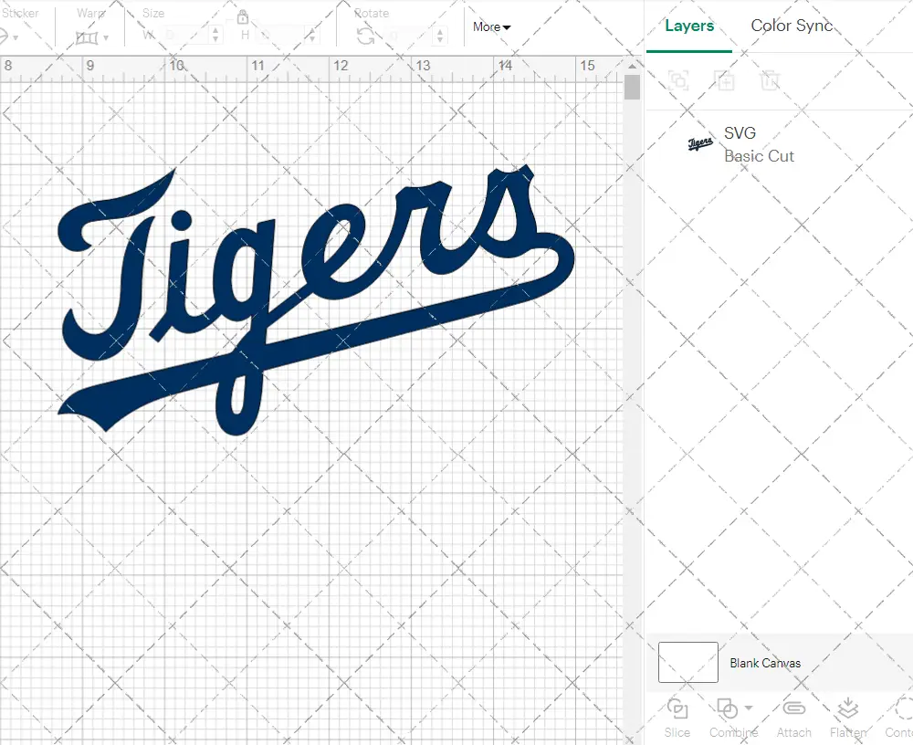Select the Sticker option
The image size is (913, 745).
tap(20, 13)
